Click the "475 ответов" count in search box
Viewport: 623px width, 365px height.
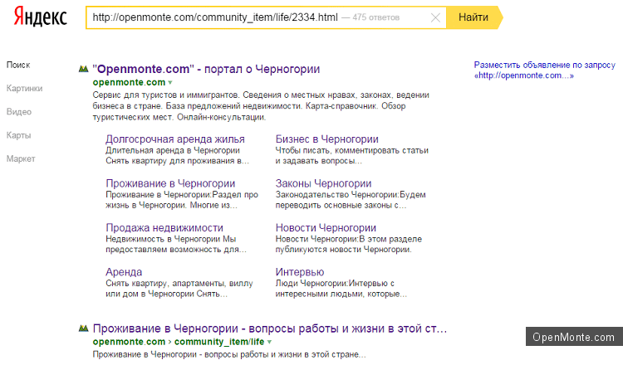pyautogui.click(x=375, y=17)
